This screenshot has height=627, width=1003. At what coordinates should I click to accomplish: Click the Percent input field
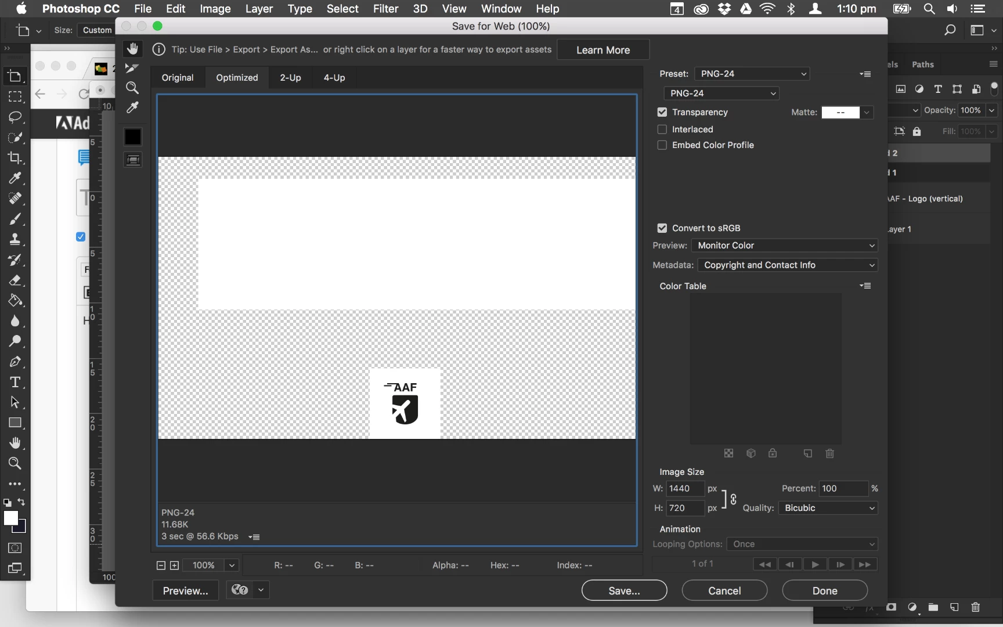843,488
